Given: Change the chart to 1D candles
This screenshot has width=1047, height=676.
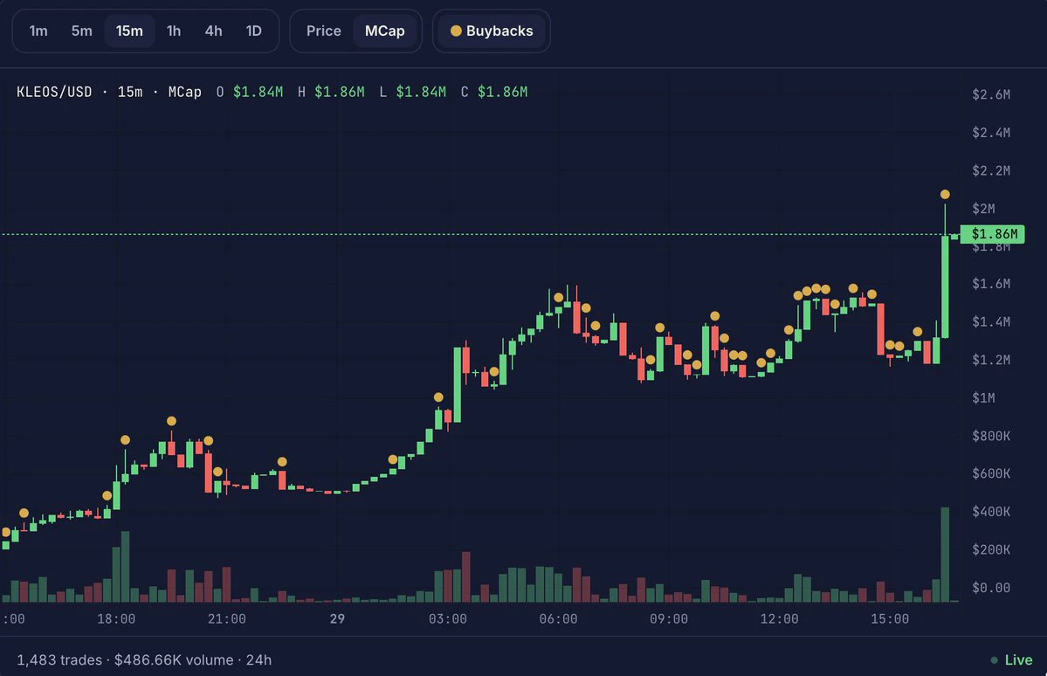Looking at the screenshot, I should (x=254, y=31).
